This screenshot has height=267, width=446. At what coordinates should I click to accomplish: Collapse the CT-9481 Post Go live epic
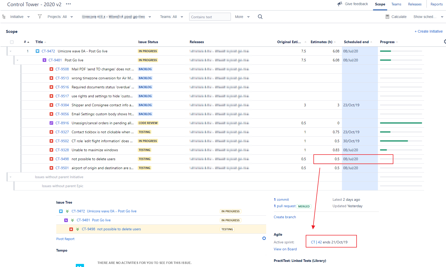pos(17,60)
